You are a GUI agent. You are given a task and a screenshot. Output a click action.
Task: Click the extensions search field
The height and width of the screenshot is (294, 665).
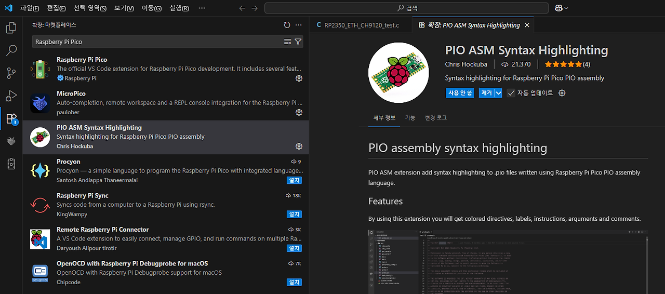[157, 42]
